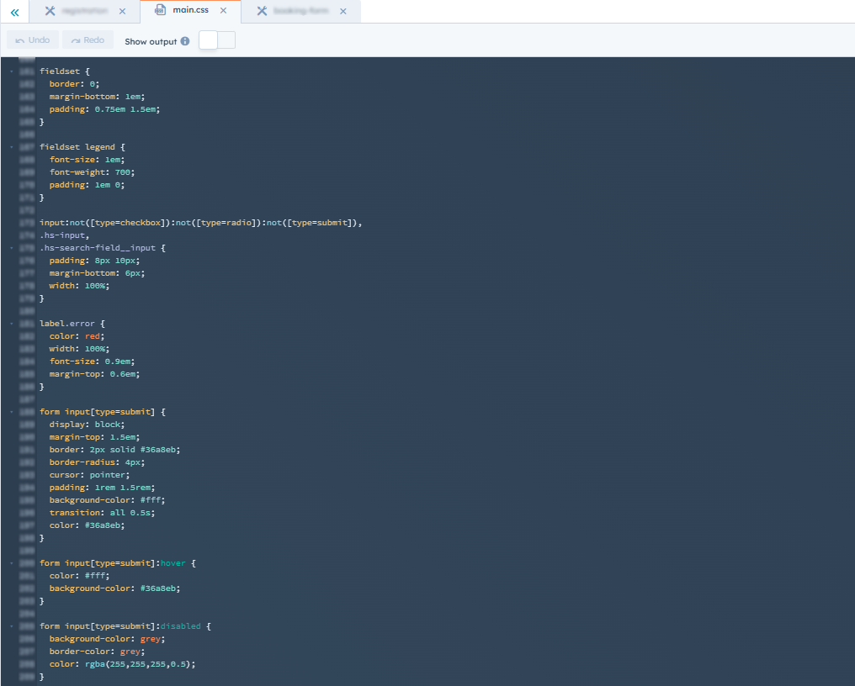Click the 'display: block;' line
This screenshot has width=855, height=686.
[87, 425]
